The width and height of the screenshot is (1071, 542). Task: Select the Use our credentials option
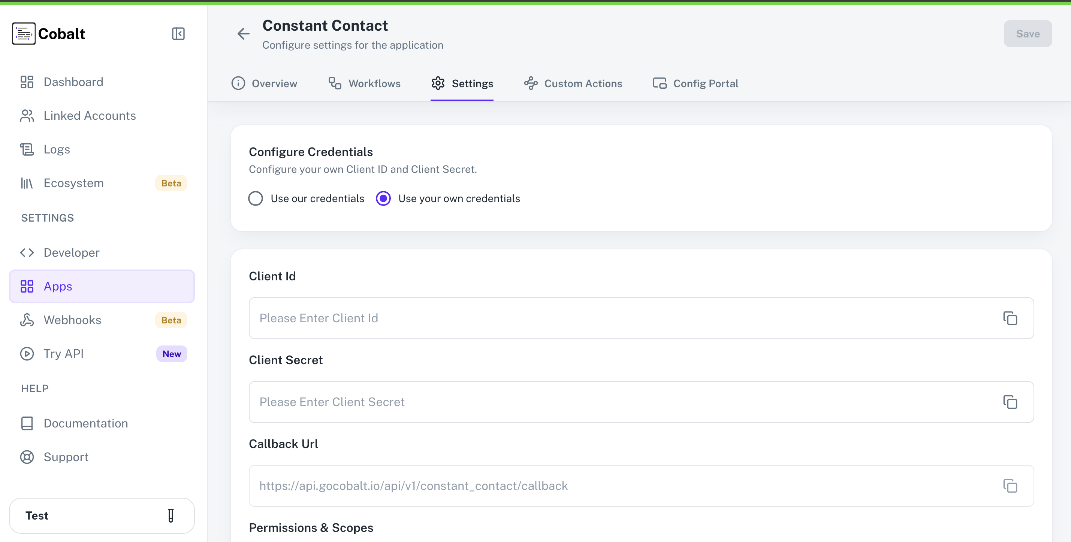click(x=255, y=198)
